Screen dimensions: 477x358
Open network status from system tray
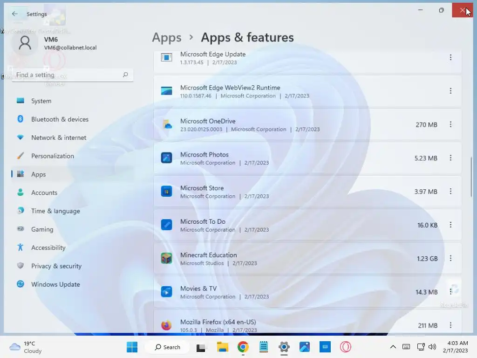click(421, 347)
